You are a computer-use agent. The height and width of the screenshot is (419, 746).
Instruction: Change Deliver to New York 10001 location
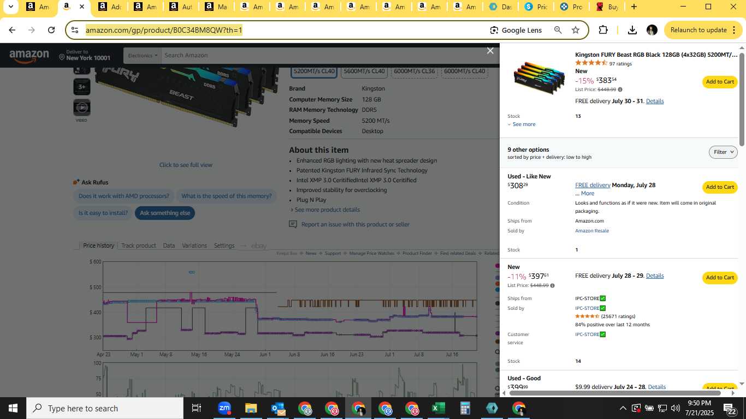click(85, 55)
